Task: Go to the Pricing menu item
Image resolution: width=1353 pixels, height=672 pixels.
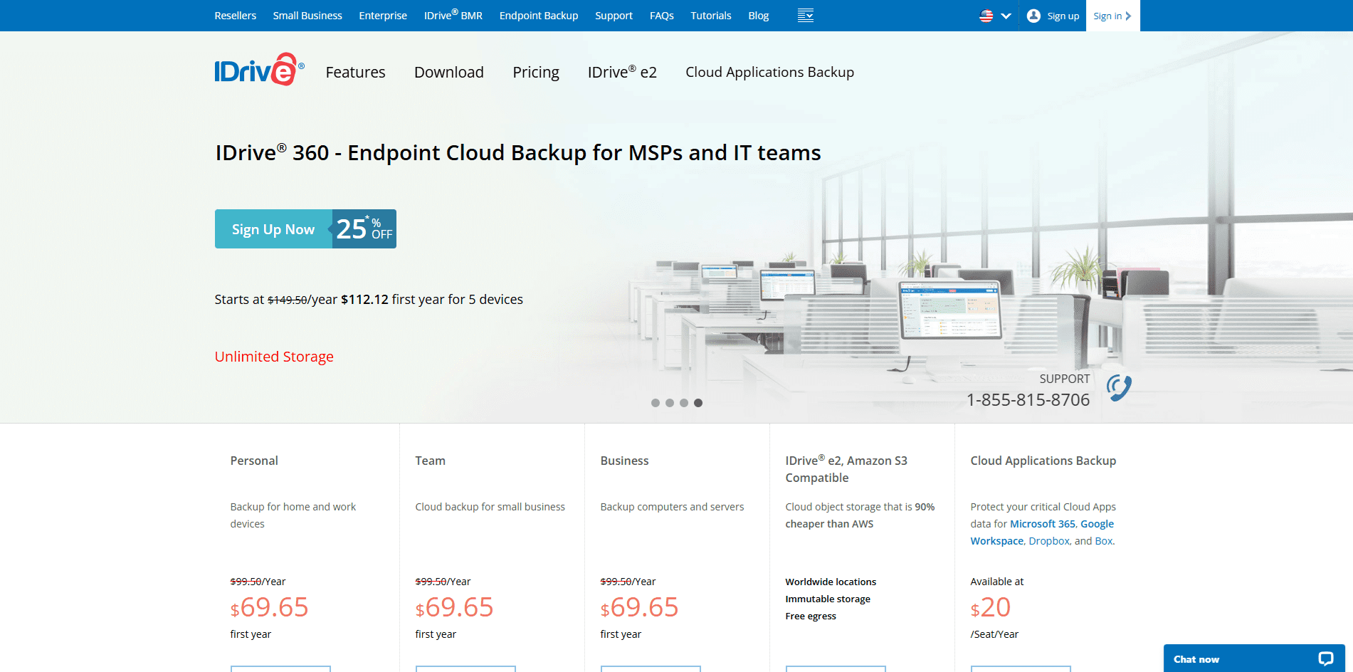Action: (x=535, y=72)
